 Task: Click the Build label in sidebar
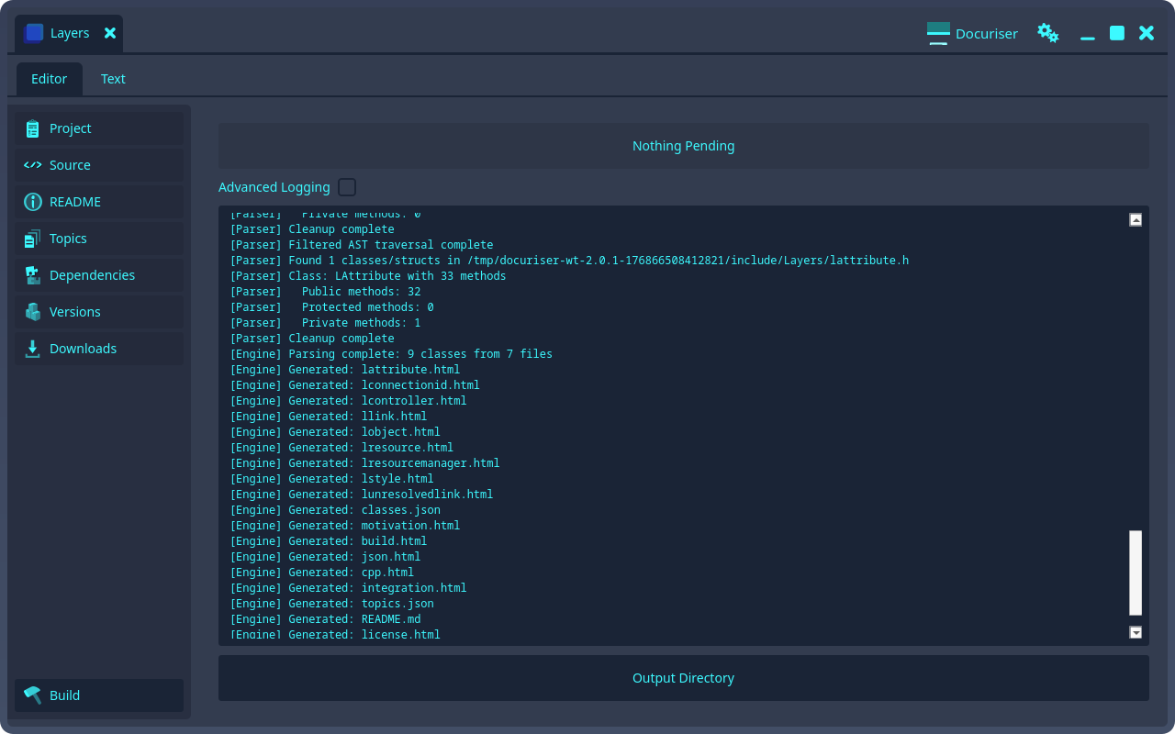pyautogui.click(x=65, y=695)
